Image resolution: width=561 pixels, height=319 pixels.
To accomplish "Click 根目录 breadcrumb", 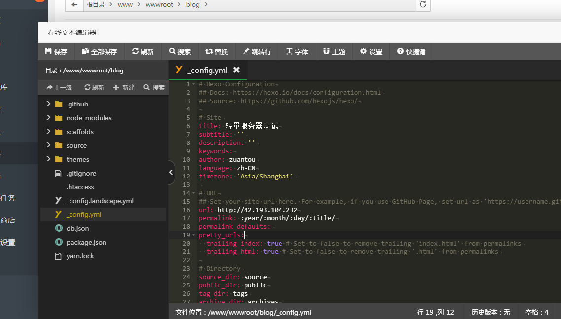I will [96, 4].
